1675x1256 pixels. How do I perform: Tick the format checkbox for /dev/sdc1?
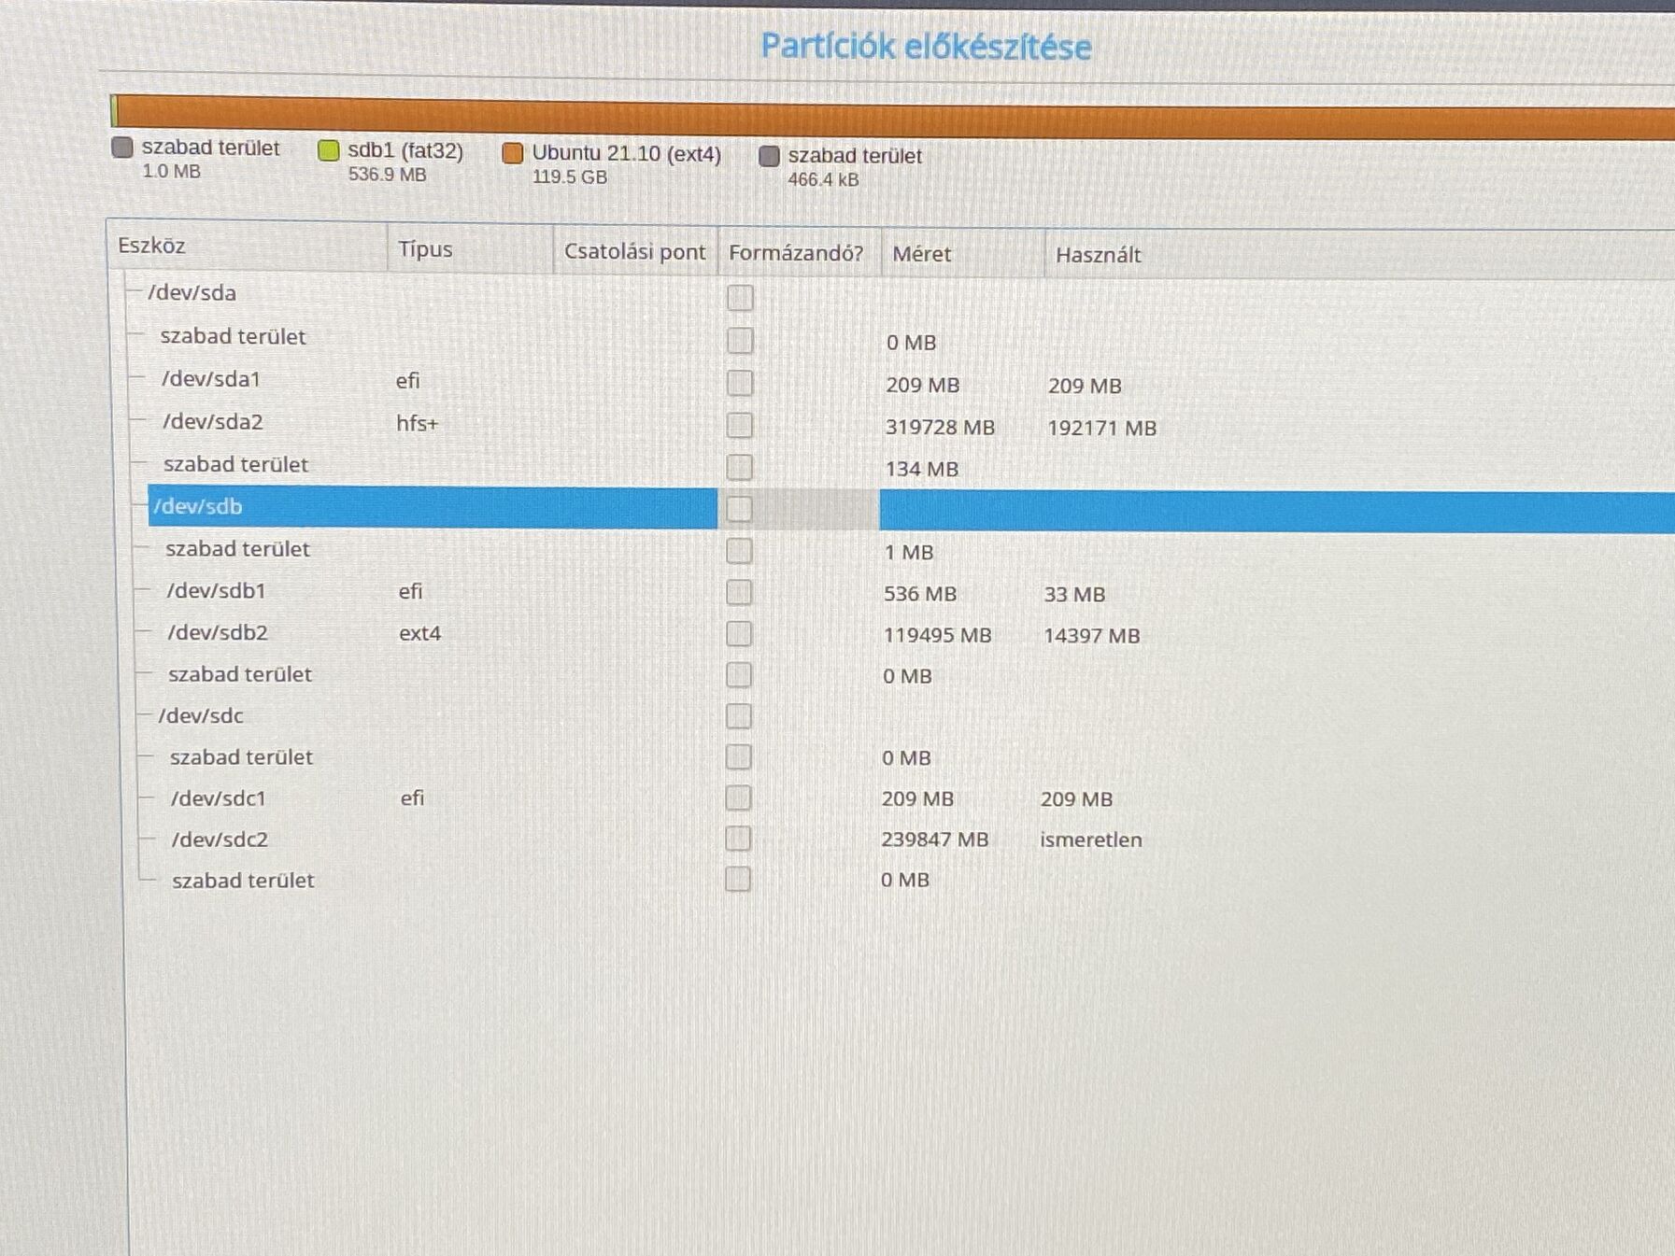click(738, 797)
